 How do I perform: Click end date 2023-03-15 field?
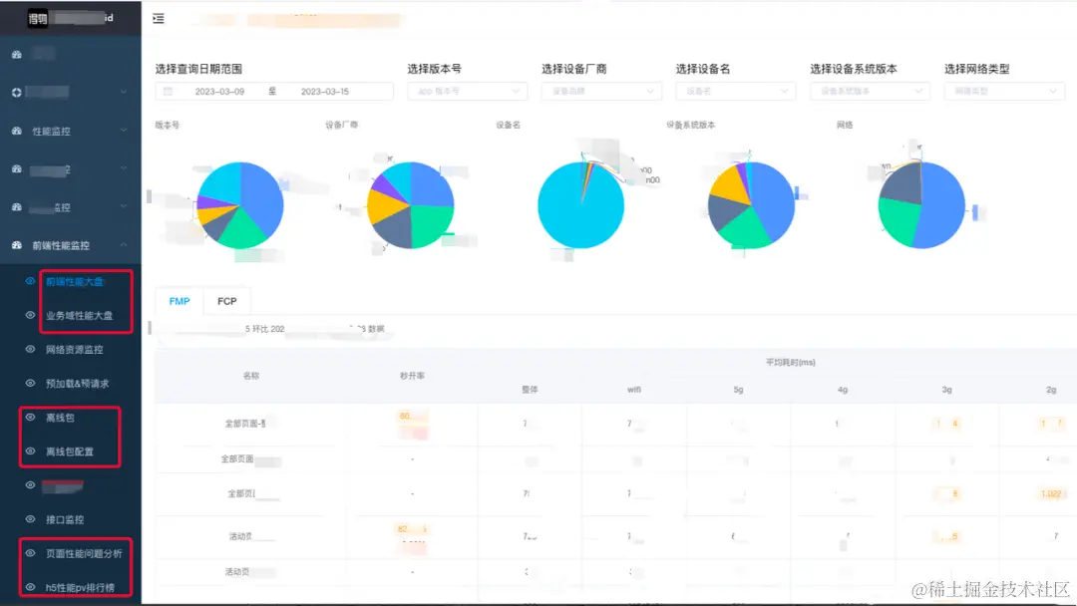(x=325, y=92)
